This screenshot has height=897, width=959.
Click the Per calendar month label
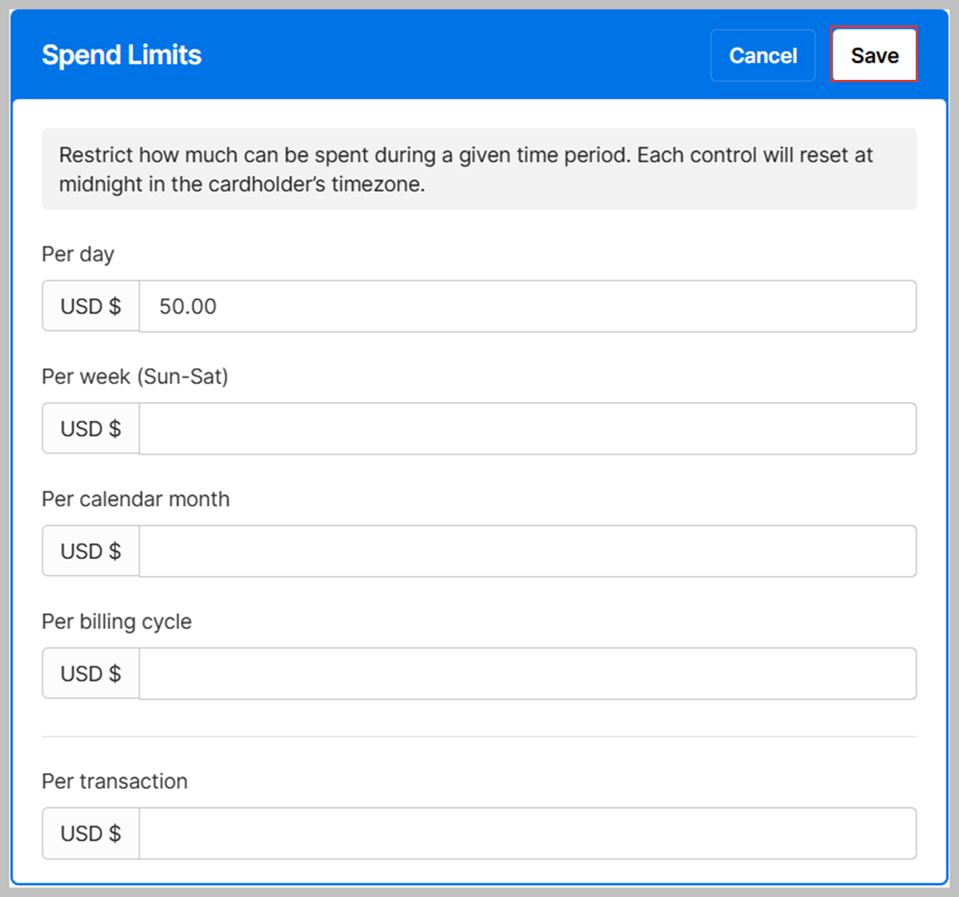click(136, 499)
